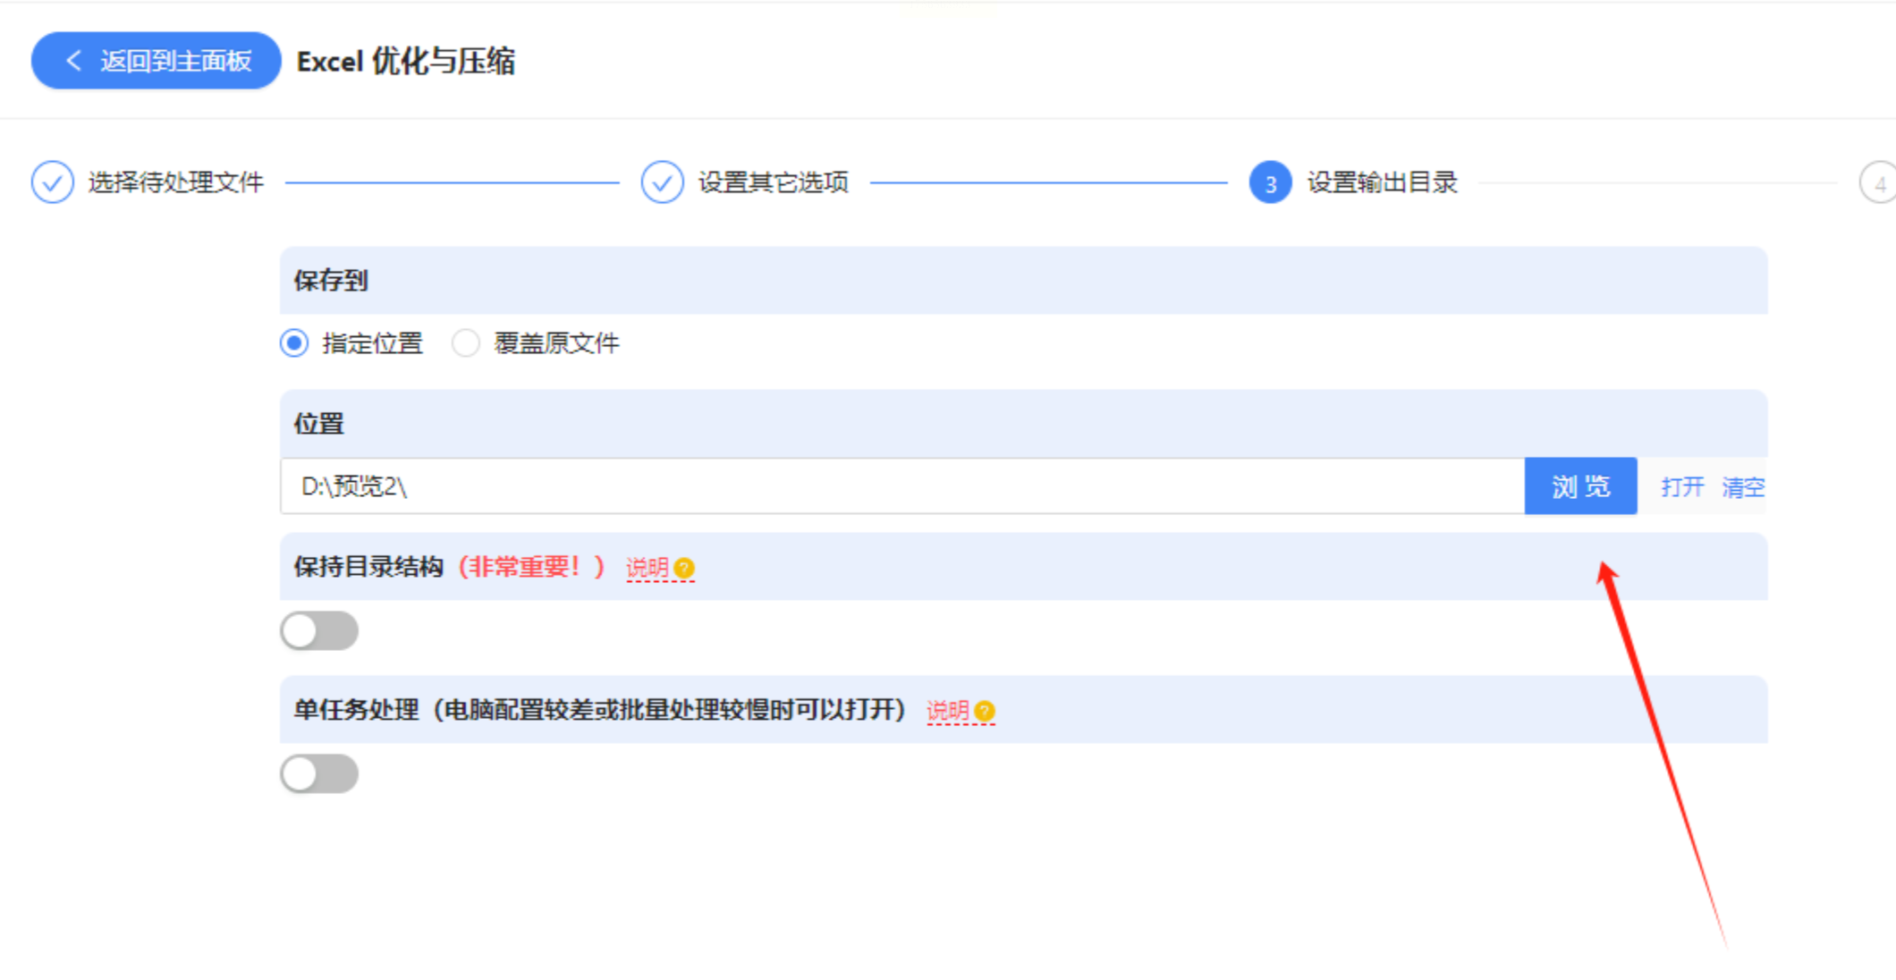Toggle the 保持目录结构 switch

point(319,631)
